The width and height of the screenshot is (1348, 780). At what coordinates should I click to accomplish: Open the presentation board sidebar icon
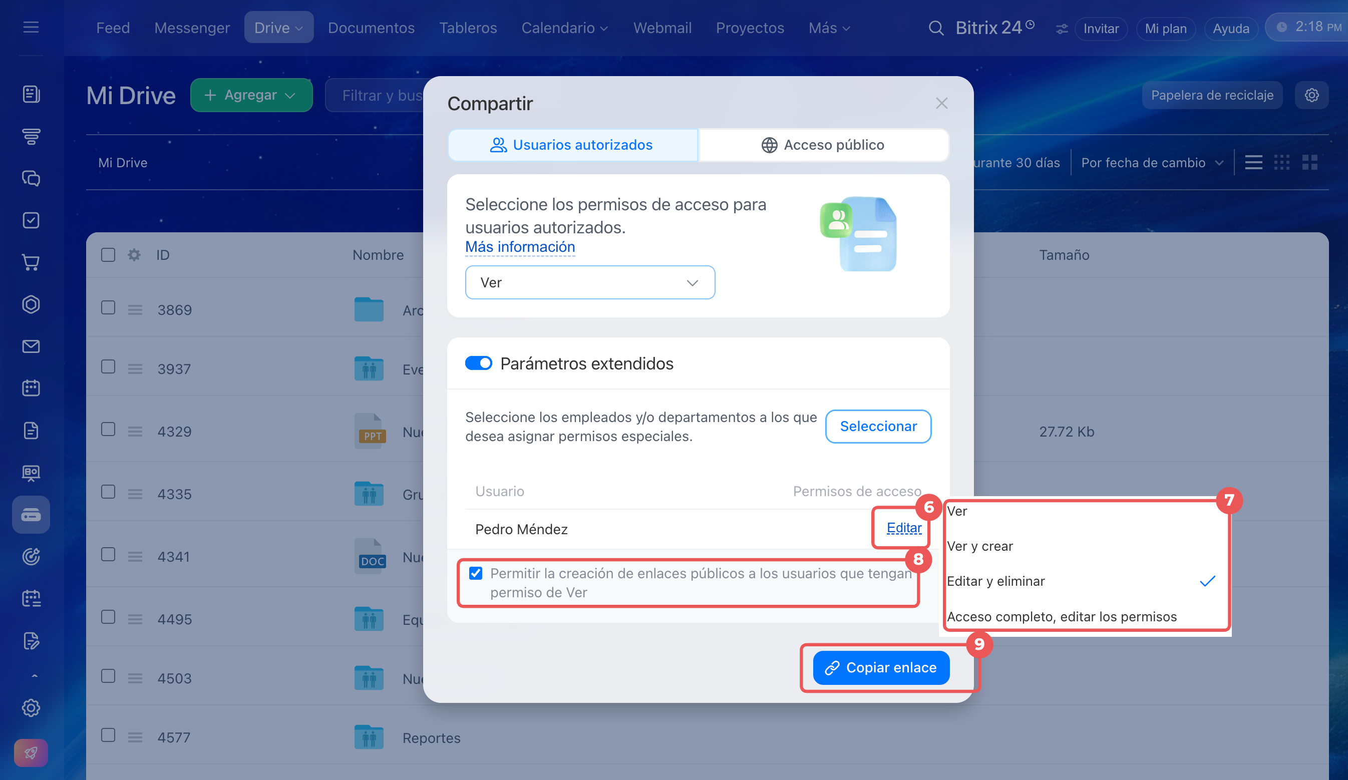tap(31, 473)
